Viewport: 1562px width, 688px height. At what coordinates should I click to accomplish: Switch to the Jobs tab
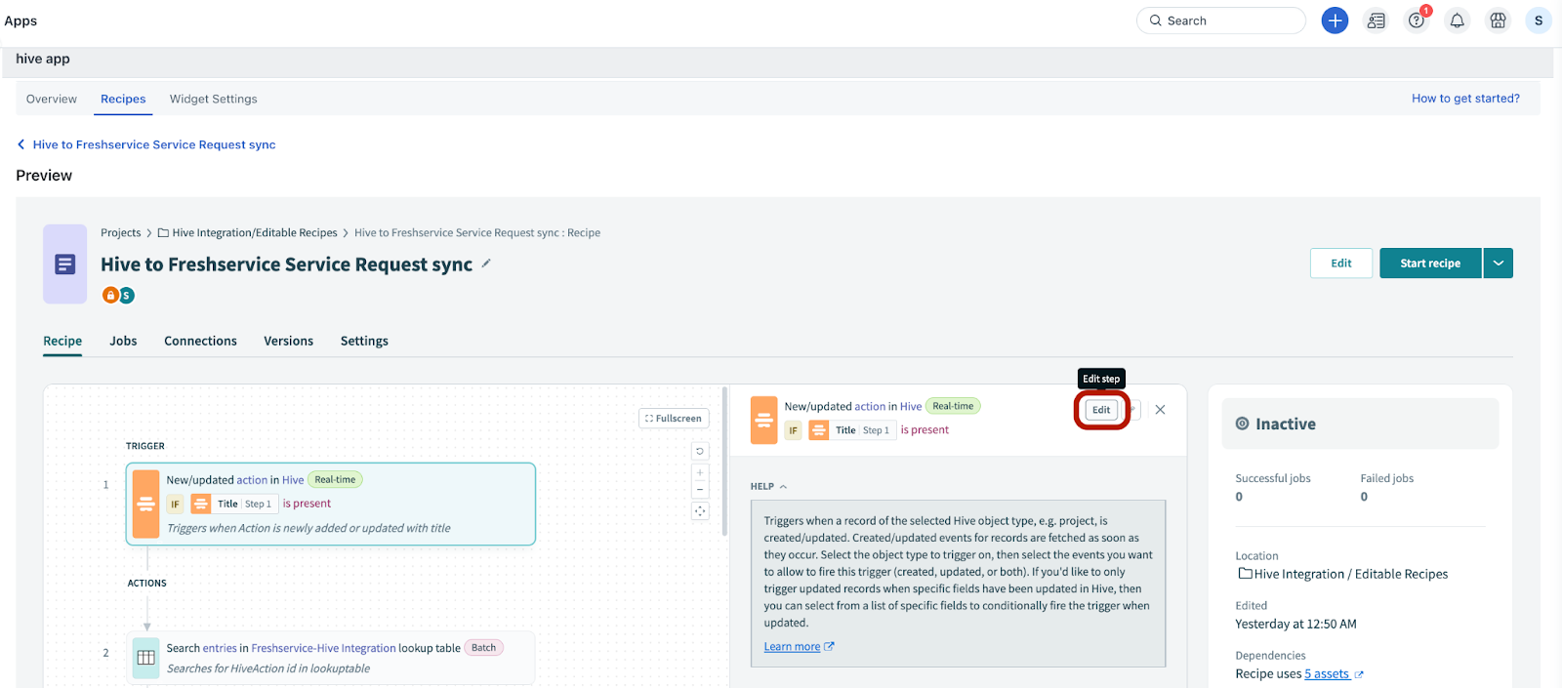123,341
